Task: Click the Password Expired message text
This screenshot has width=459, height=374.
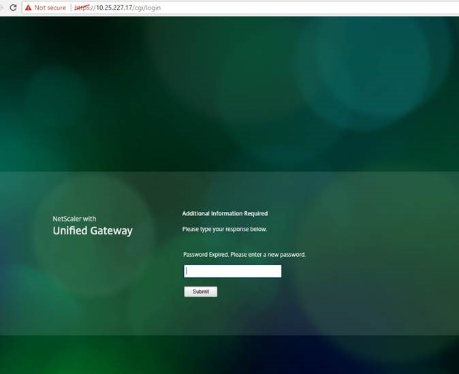Action: 244,255
